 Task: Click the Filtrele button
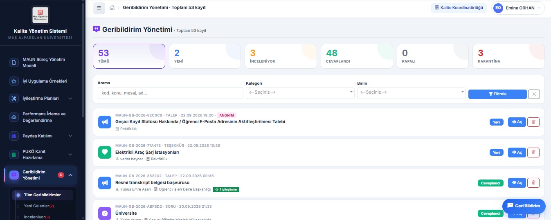click(497, 94)
